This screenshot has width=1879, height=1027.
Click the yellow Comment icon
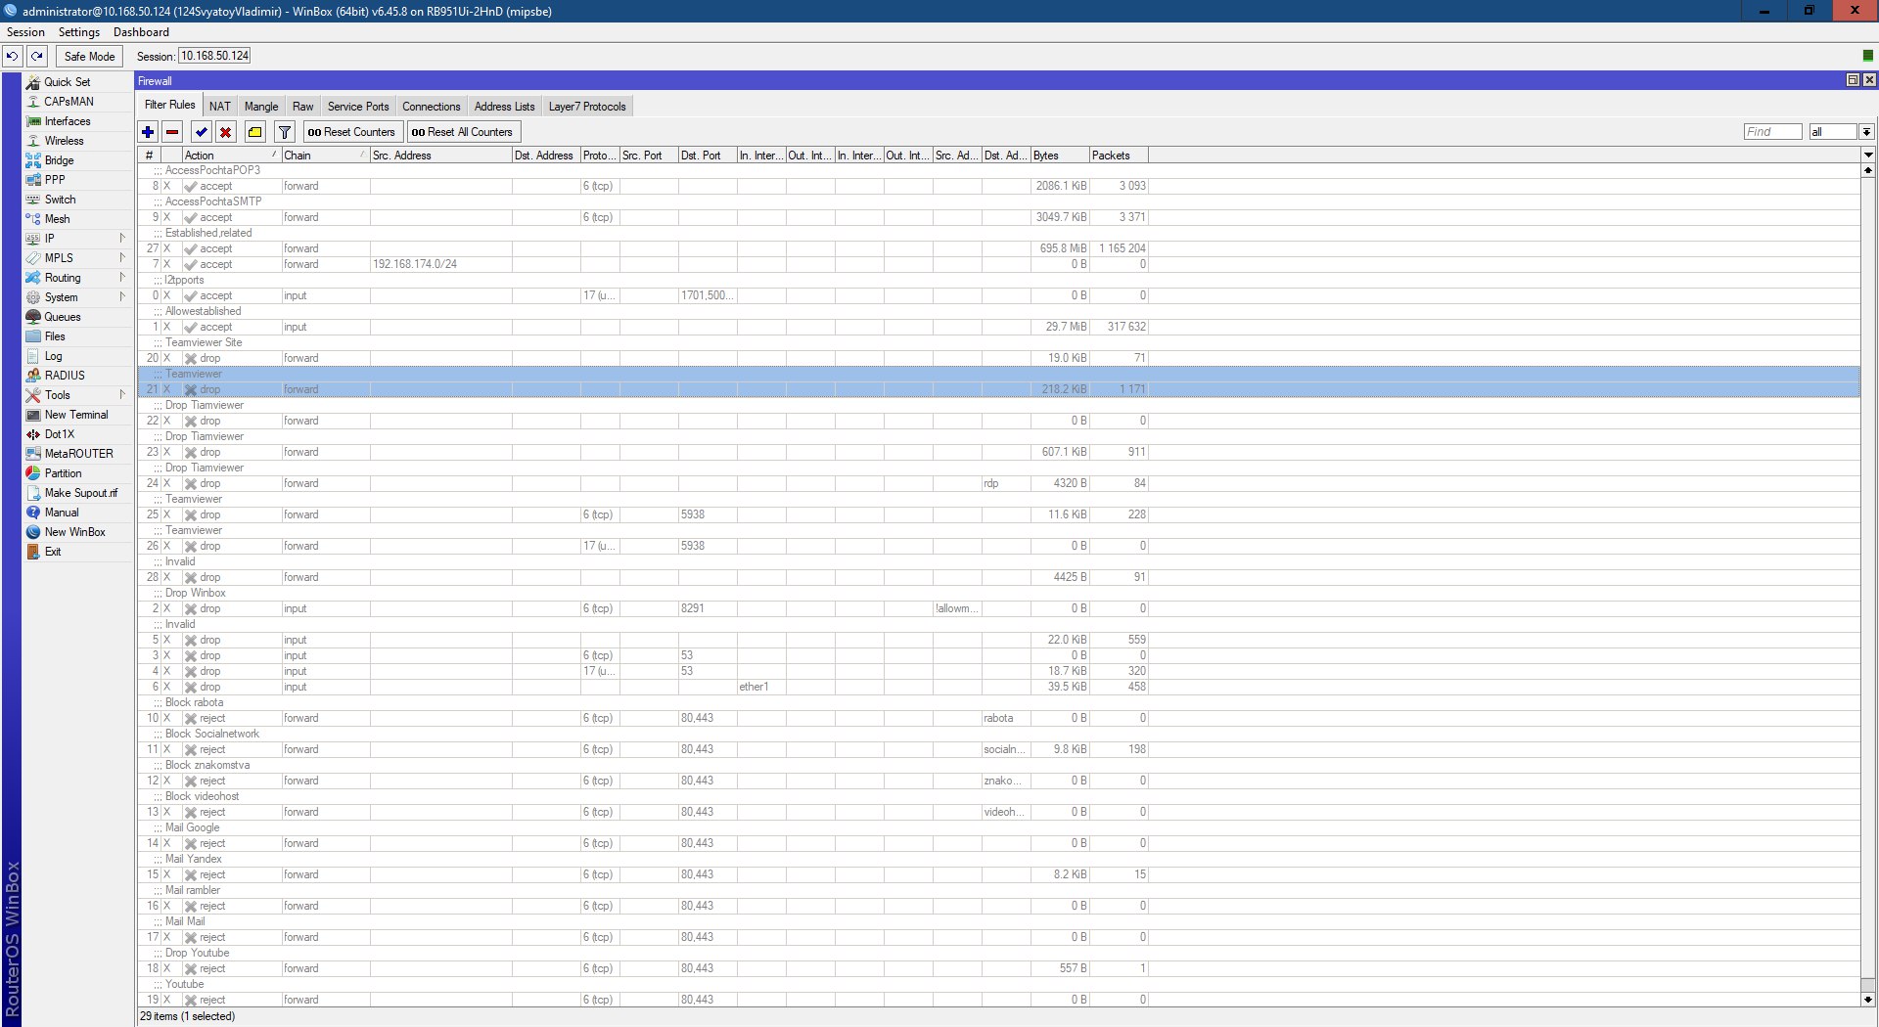click(x=255, y=132)
